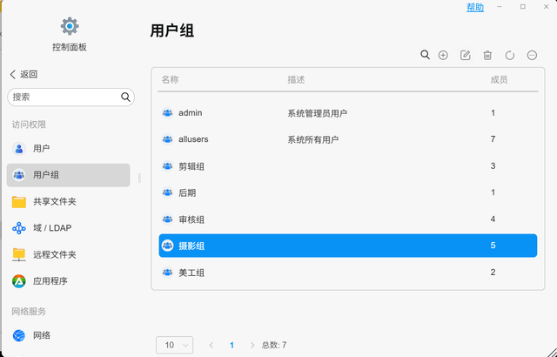The height and width of the screenshot is (357, 557).
Task: Open 域 / LDAP settings
Action: click(52, 228)
